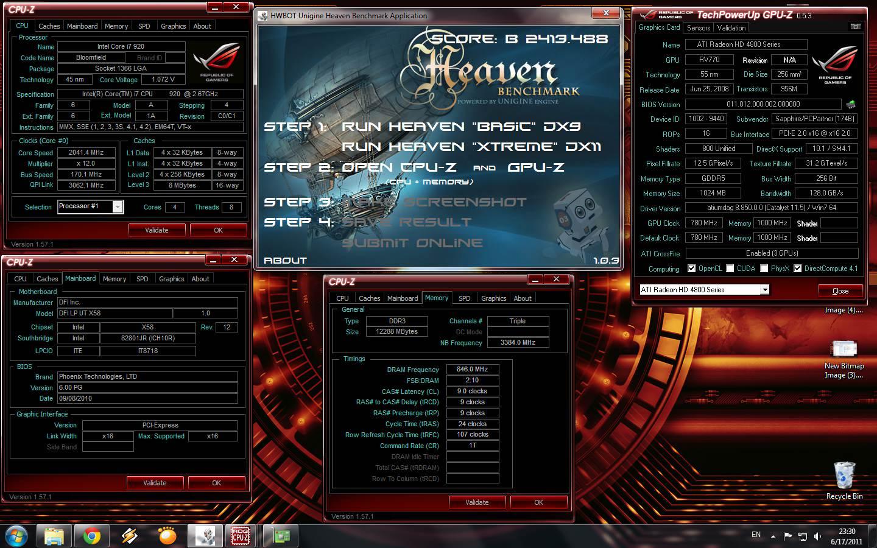Click the GPU-Z BIOS version field
Image resolution: width=877 pixels, height=548 pixels.
click(x=763, y=104)
